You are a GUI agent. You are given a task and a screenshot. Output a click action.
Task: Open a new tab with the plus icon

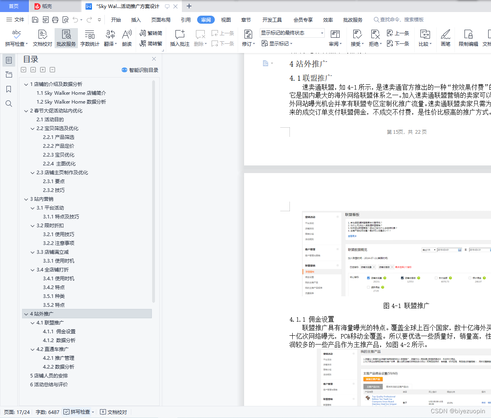pyautogui.click(x=189, y=6)
